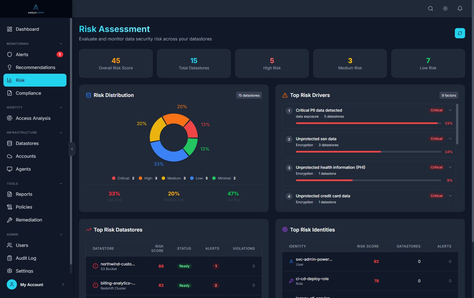Toggle the light/dark theme sun icon
This screenshot has height=298, width=474.
coord(445,8)
